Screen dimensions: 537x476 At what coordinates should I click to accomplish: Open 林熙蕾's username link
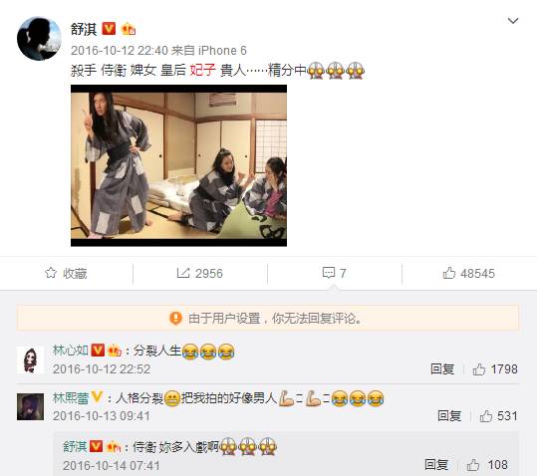(x=71, y=398)
